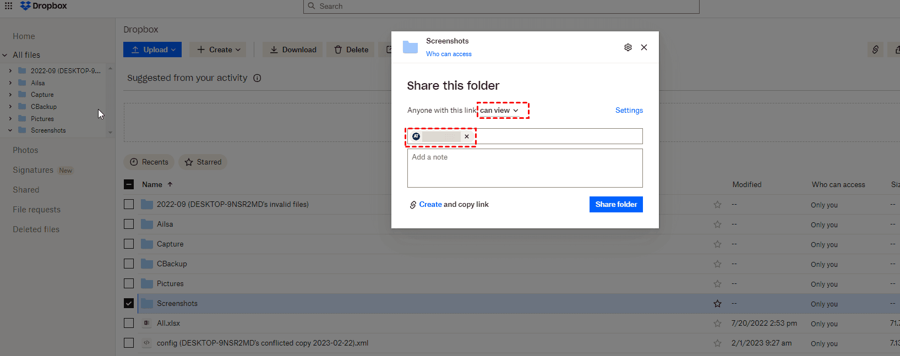Star the Screenshots folder row
Screen dimensions: 900x356
point(717,304)
